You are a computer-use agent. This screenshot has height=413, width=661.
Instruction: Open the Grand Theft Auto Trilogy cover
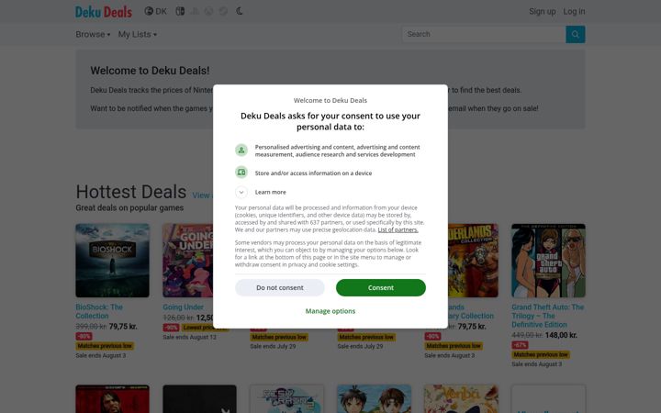pyautogui.click(x=548, y=261)
